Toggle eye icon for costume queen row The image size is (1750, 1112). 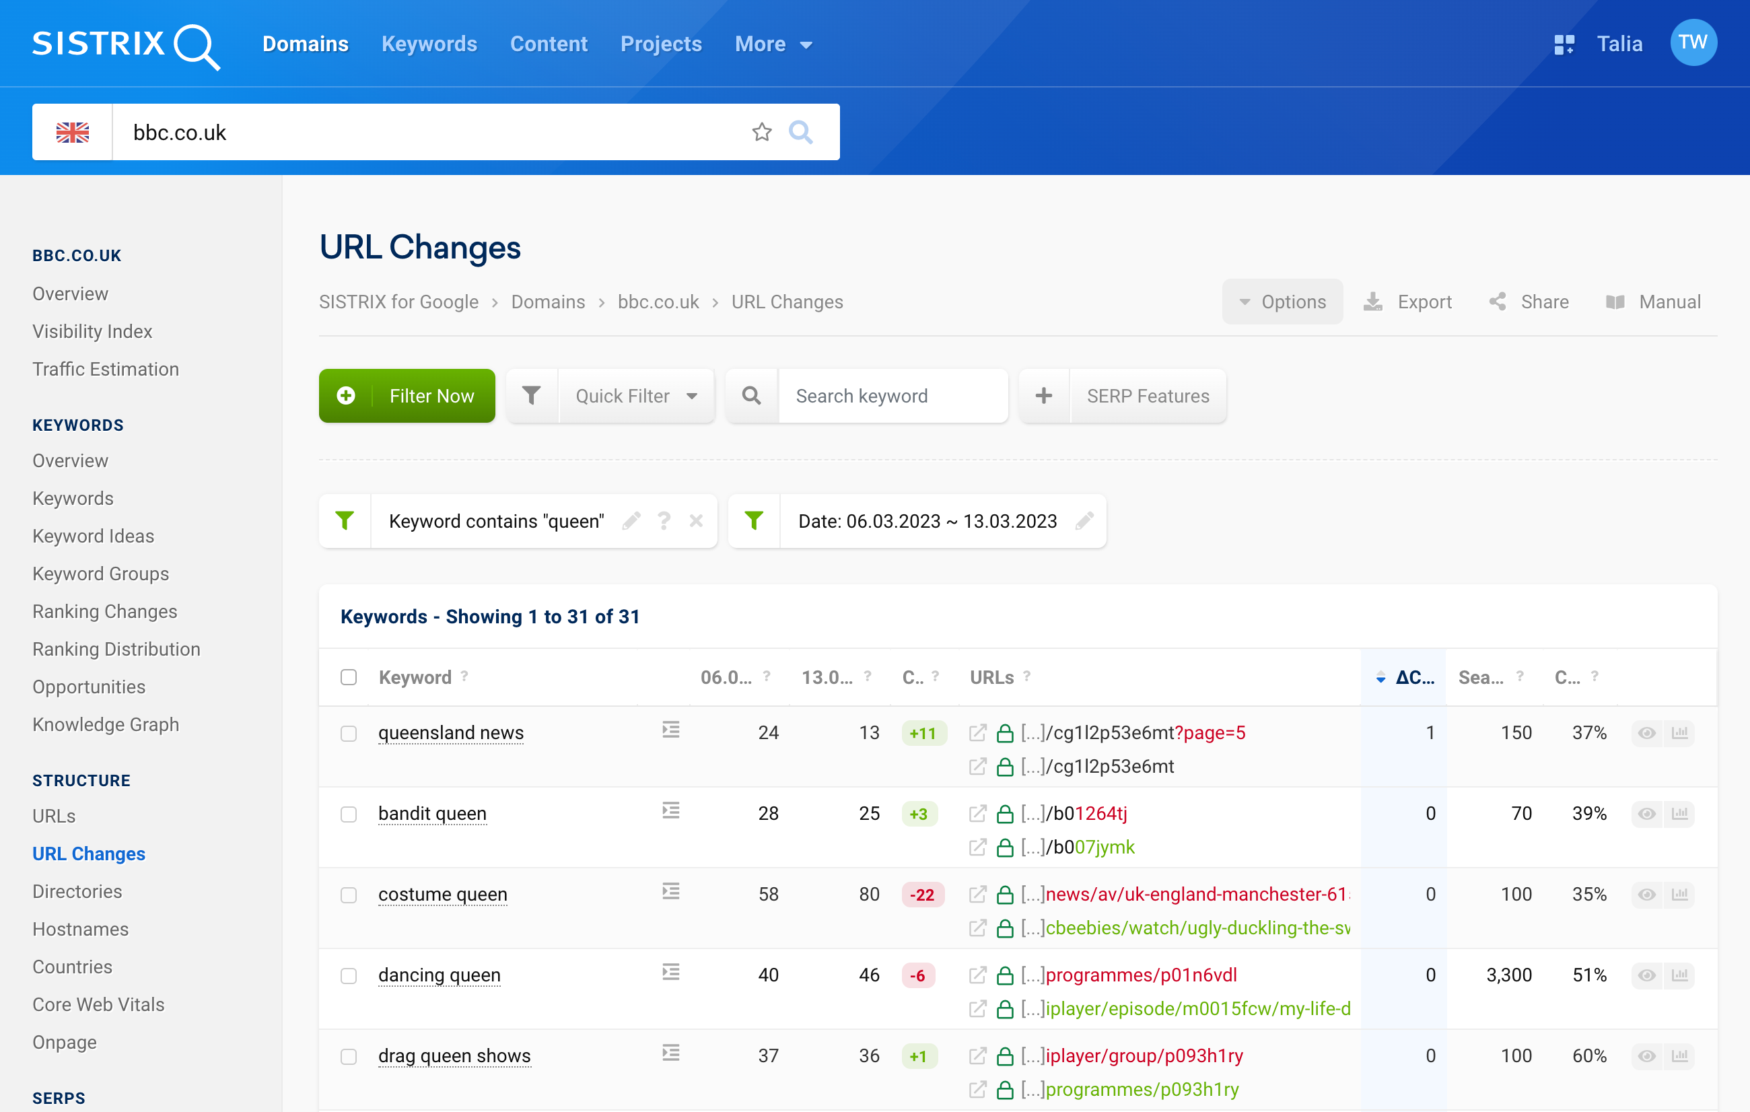click(1647, 894)
